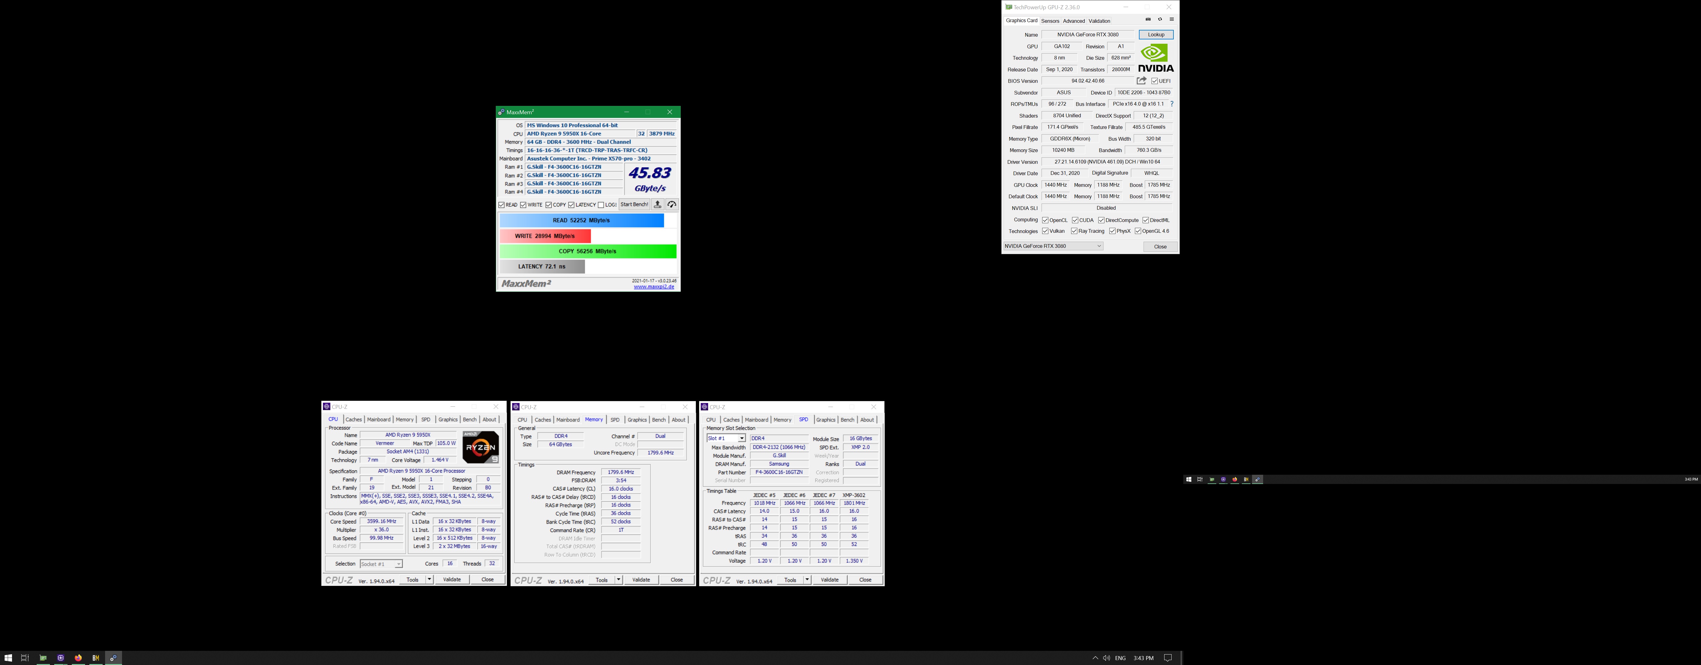Click the volume speaker tray icon
The width and height of the screenshot is (1701, 665).
tap(1106, 658)
